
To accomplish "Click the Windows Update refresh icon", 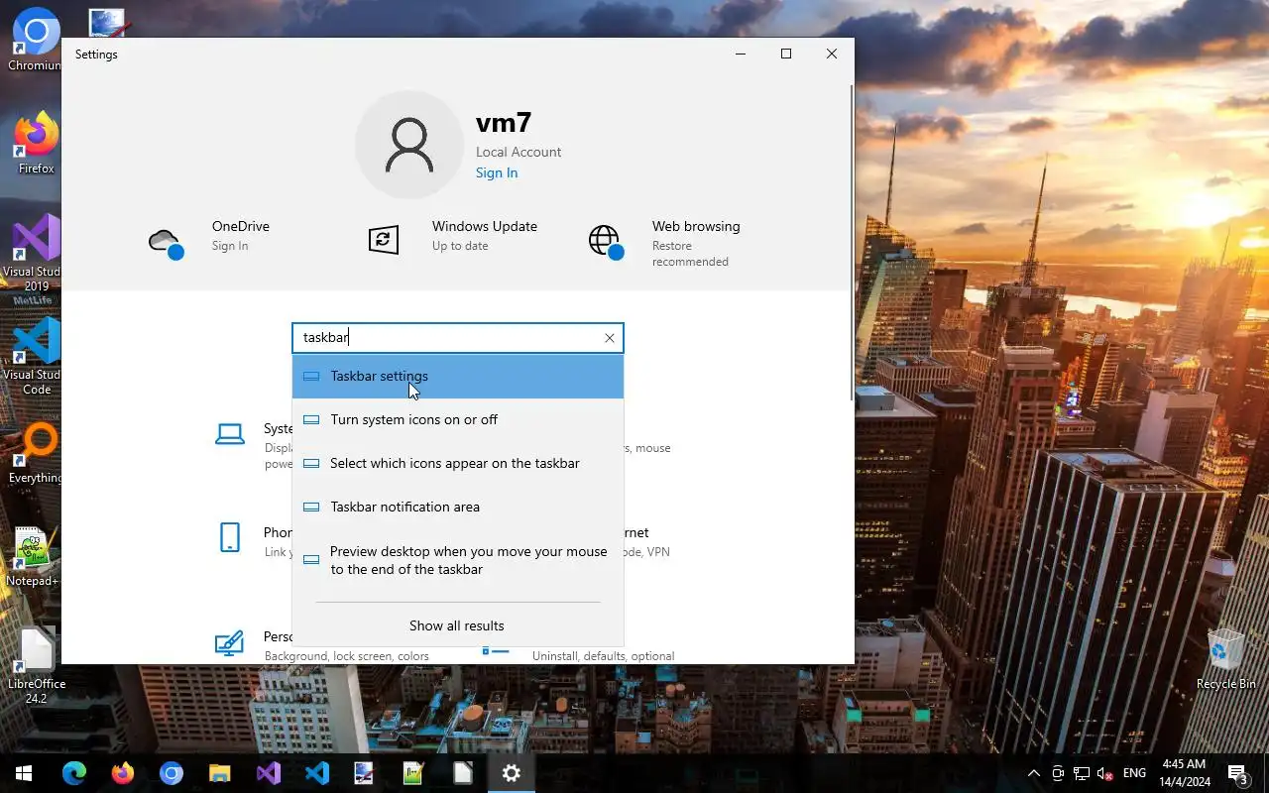I will point(384,239).
